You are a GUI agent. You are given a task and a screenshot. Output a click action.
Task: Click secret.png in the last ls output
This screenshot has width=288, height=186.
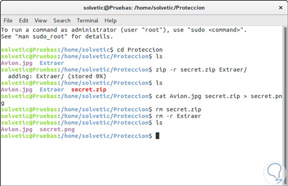(x=57, y=129)
